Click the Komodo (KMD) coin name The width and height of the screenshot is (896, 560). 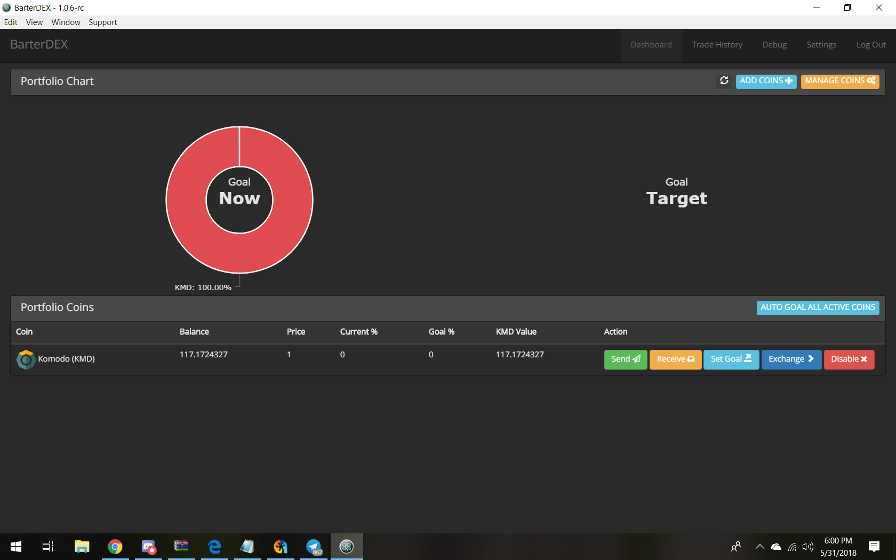point(66,359)
